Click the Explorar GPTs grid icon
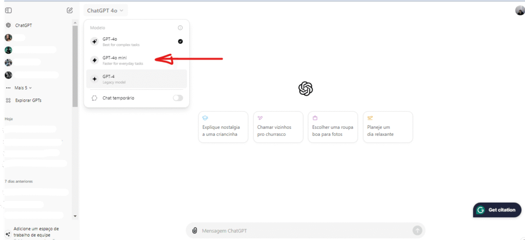 click(x=8, y=100)
